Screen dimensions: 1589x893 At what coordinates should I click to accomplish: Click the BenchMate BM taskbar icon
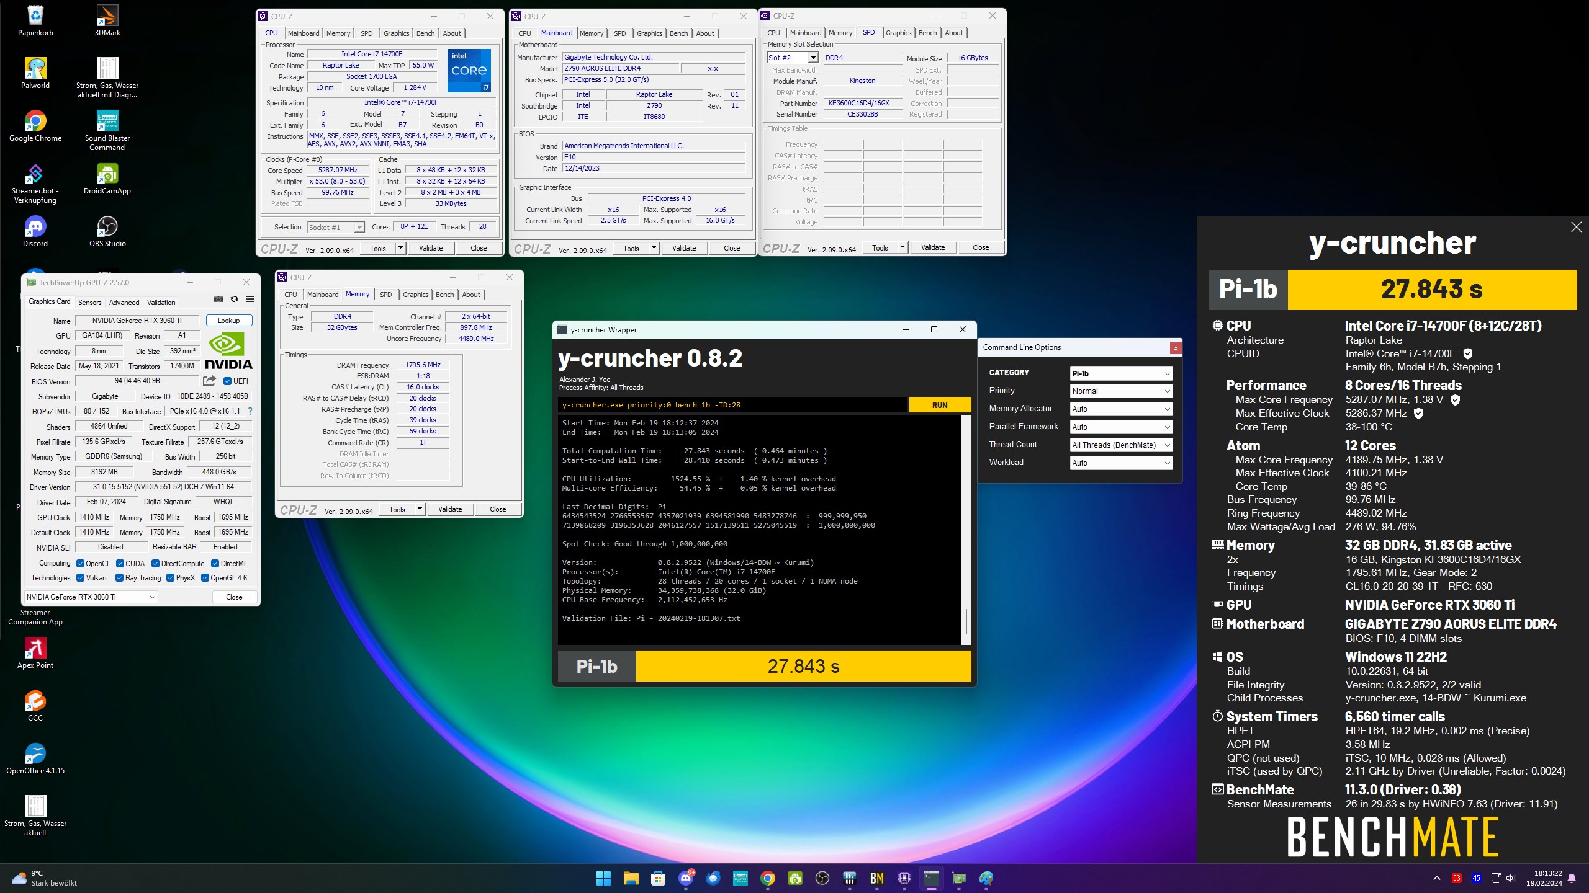pyautogui.click(x=876, y=878)
